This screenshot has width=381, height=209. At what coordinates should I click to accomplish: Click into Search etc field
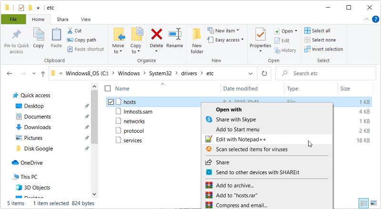coord(326,73)
